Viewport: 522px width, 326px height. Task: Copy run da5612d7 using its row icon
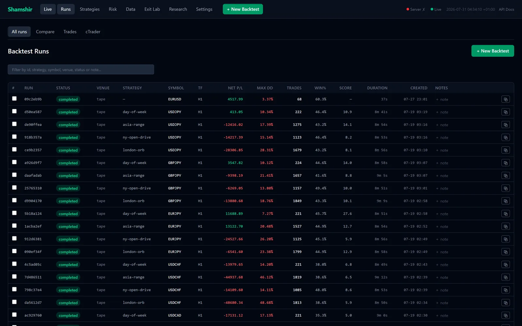(x=505, y=303)
